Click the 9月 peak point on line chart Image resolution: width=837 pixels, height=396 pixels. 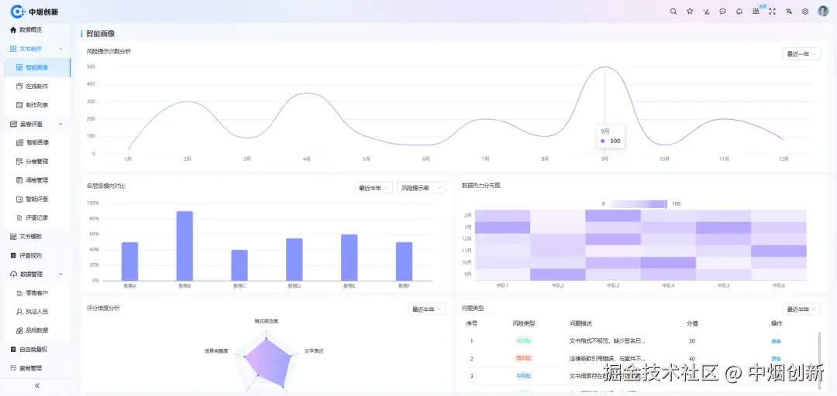pyautogui.click(x=604, y=67)
